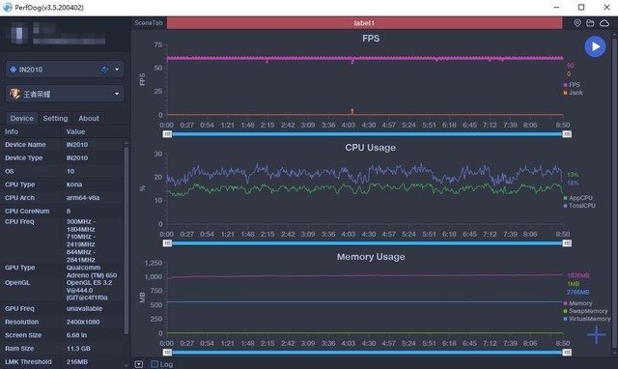
Task: Open the cloud upload icon in top bar
Action: pyautogui.click(x=604, y=23)
